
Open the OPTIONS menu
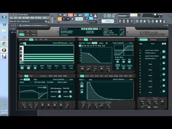(x=38, y=18)
